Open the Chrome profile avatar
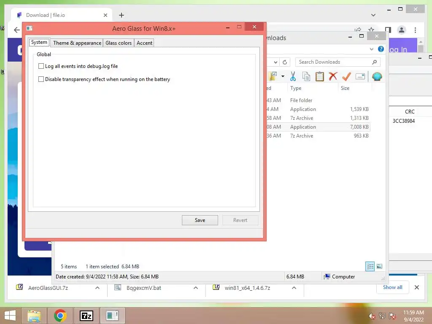Image resolution: width=432 pixels, height=324 pixels. [402, 30]
